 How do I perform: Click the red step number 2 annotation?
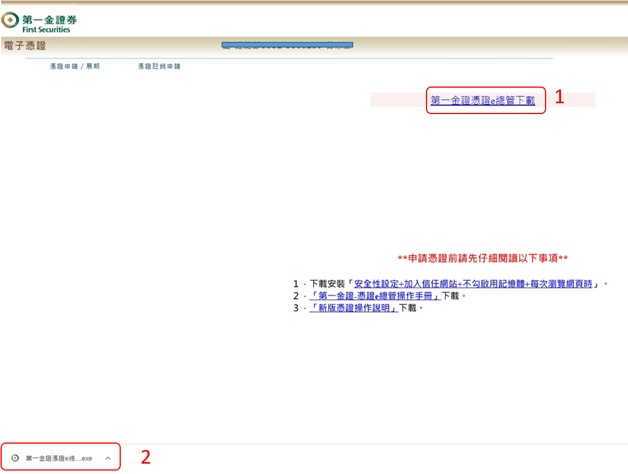pyautogui.click(x=146, y=457)
